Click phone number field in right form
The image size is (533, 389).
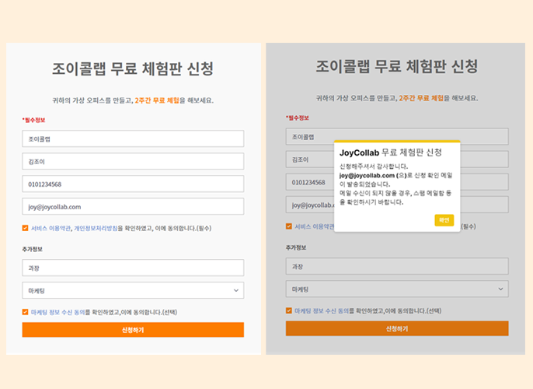pos(397,182)
